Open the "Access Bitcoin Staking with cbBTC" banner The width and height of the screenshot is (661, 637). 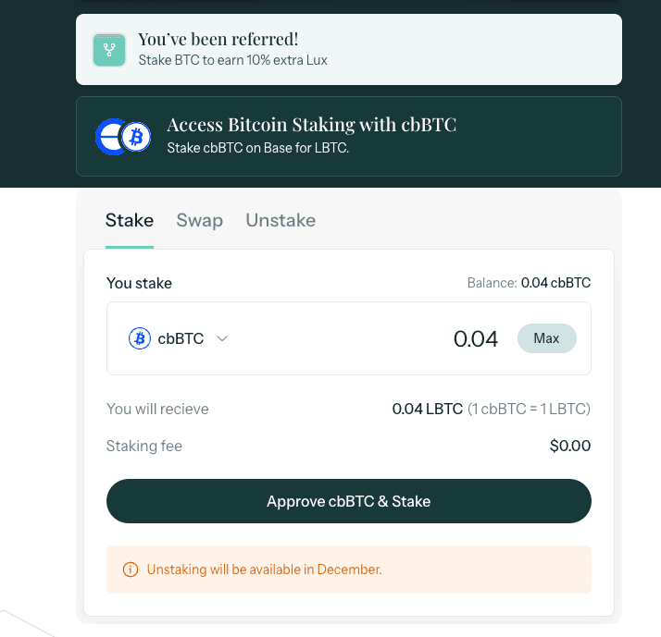(x=311, y=125)
